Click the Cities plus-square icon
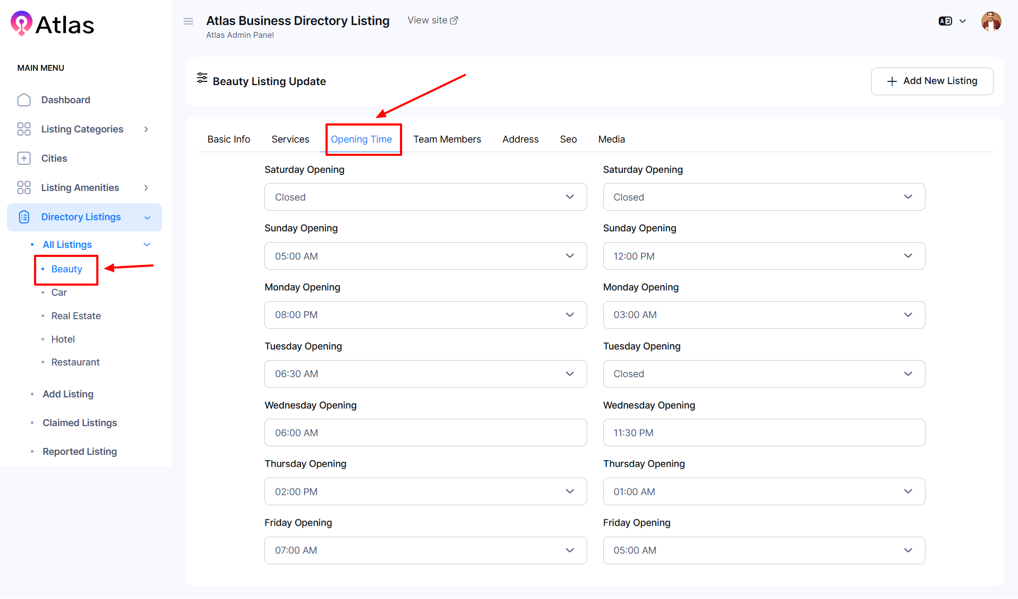This screenshot has width=1018, height=599. click(24, 159)
